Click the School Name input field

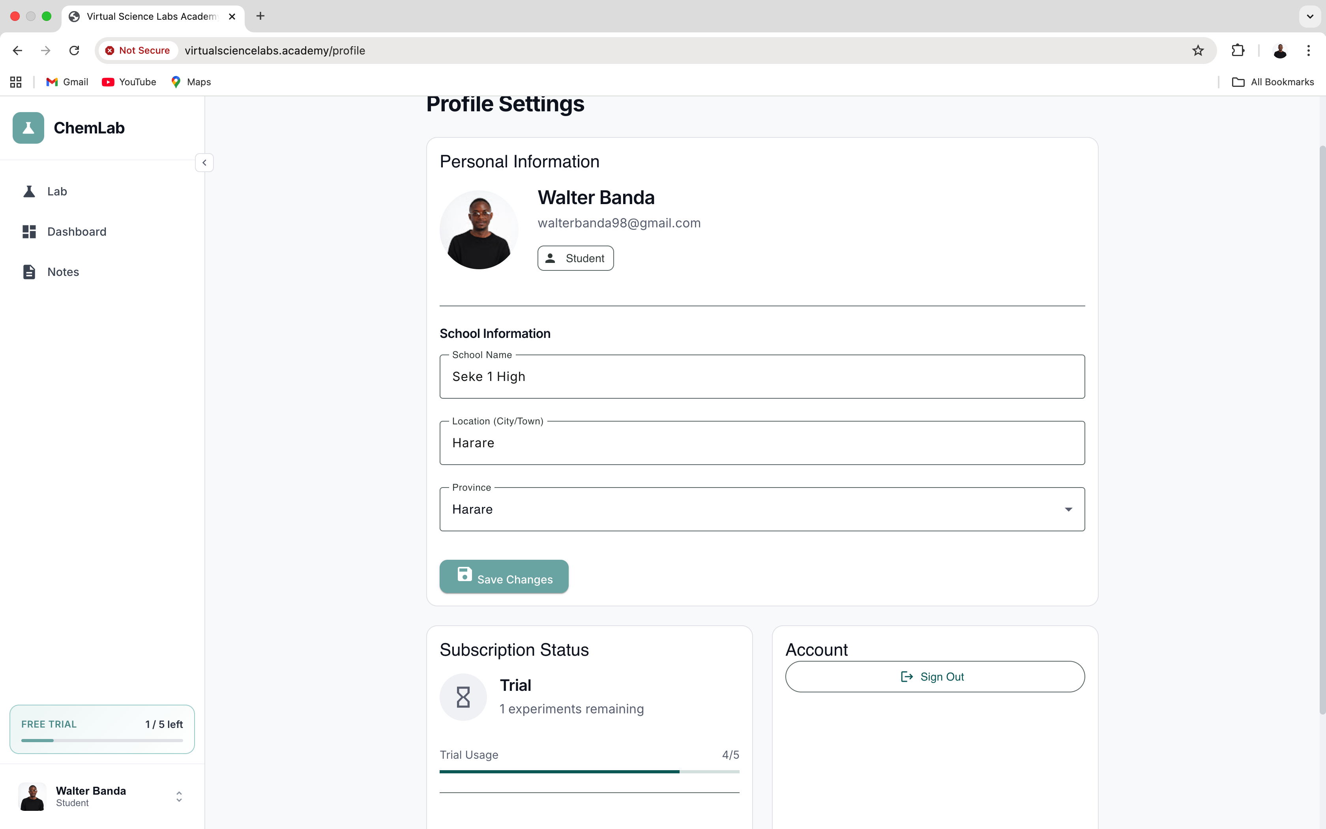pyautogui.click(x=762, y=377)
